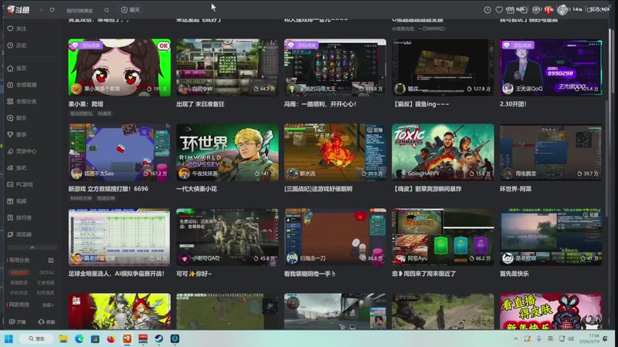Open Firefox from the taskbar
The width and height of the screenshot is (618, 347).
click(111, 339)
